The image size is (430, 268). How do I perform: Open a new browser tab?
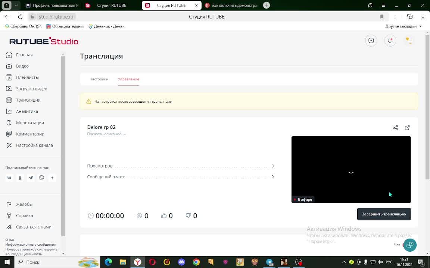point(266,5)
